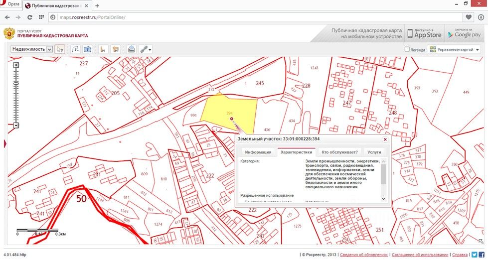Open the Управление картой menu
The height and width of the screenshot is (260, 488).
[454, 49]
